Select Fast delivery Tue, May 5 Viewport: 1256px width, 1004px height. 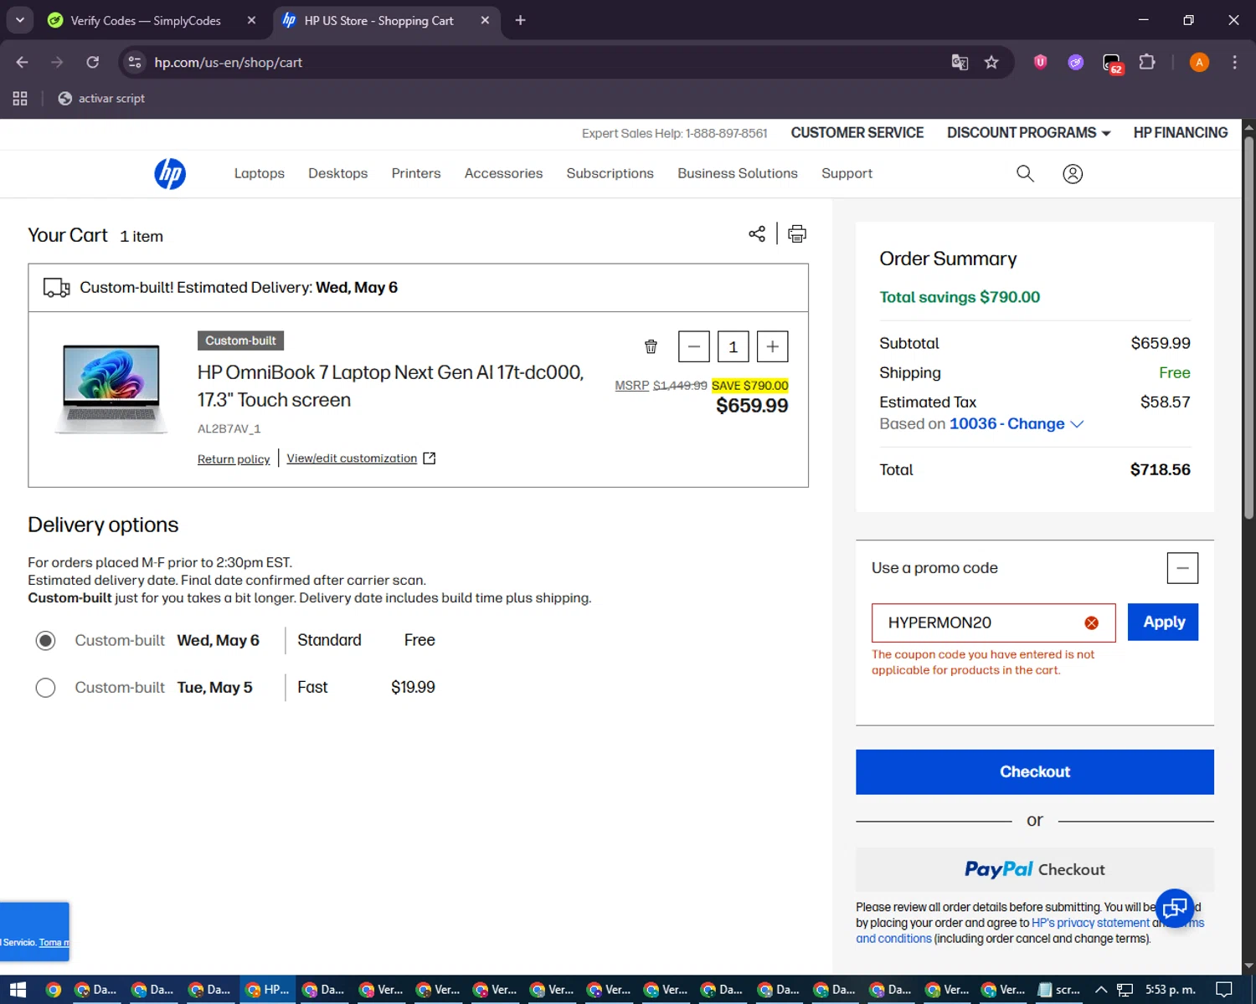click(45, 688)
